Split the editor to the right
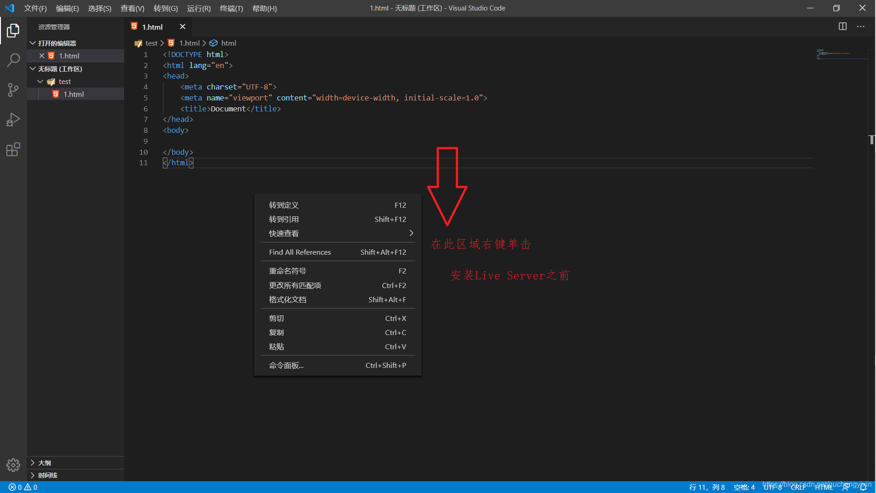This screenshot has height=493, width=876. click(843, 26)
